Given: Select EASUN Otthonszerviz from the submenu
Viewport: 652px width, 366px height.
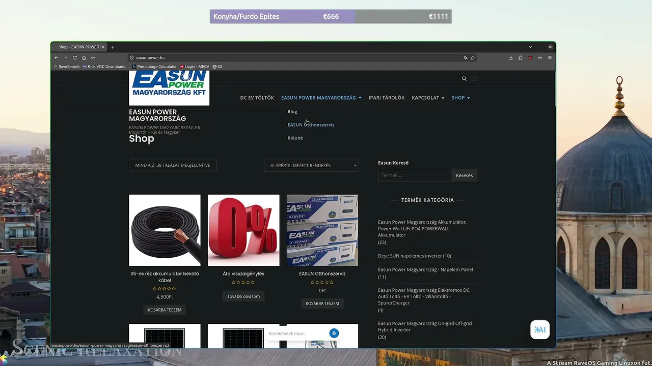Looking at the screenshot, I should point(311,125).
